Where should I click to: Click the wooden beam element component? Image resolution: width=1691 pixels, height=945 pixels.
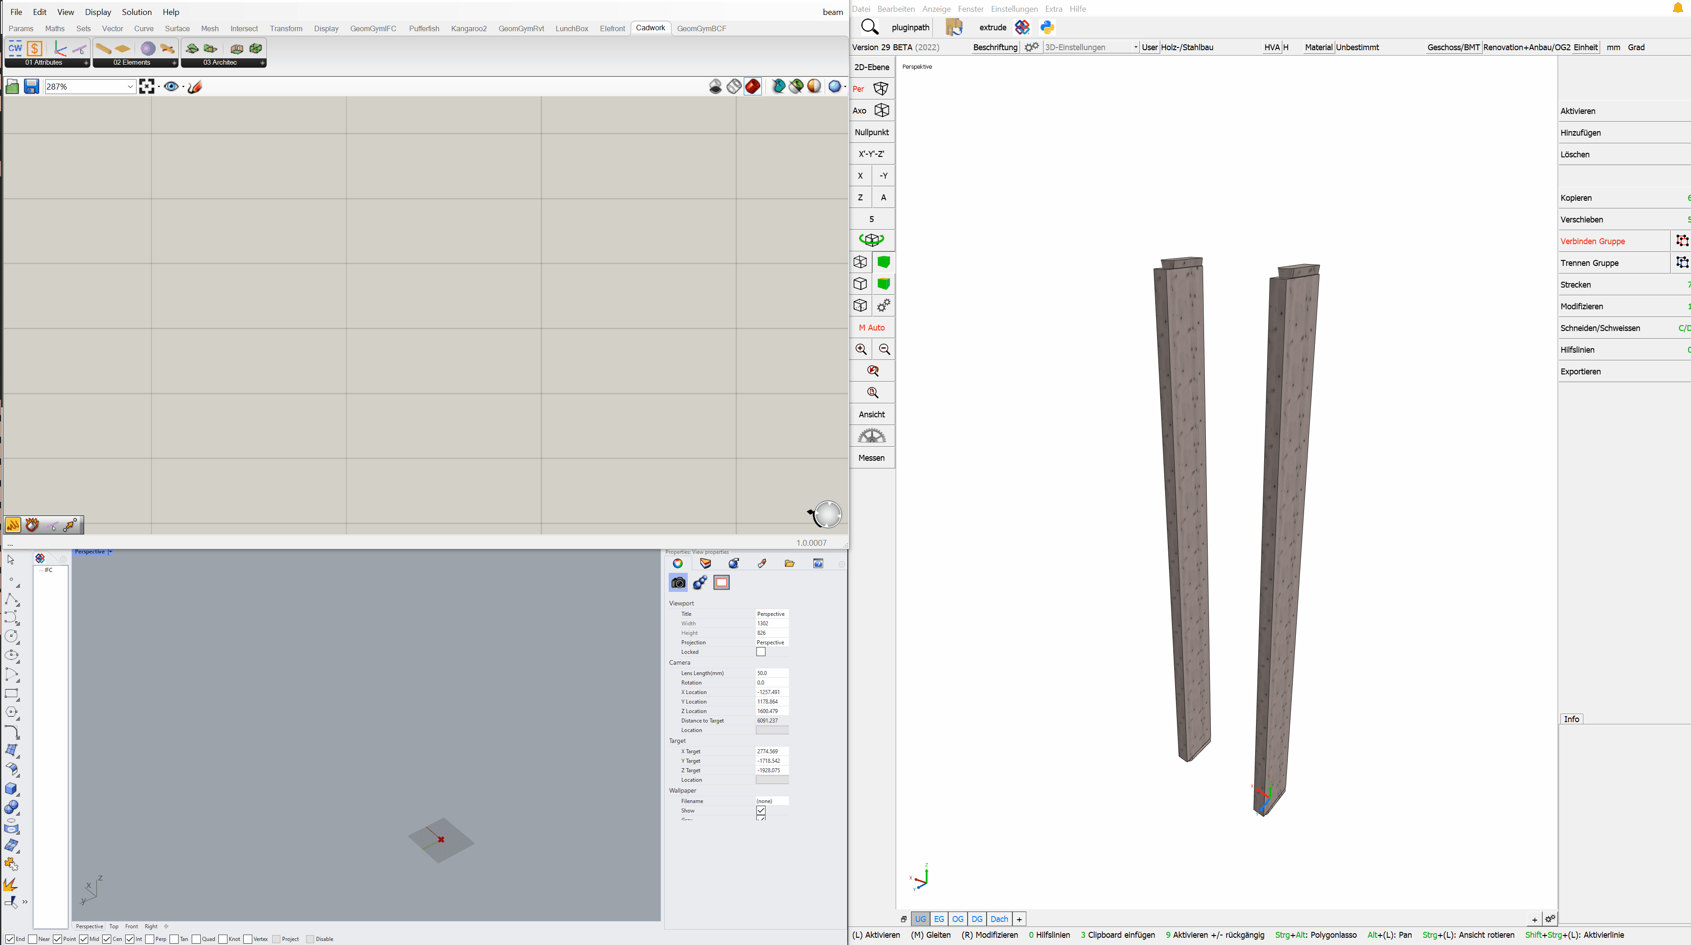tap(103, 48)
